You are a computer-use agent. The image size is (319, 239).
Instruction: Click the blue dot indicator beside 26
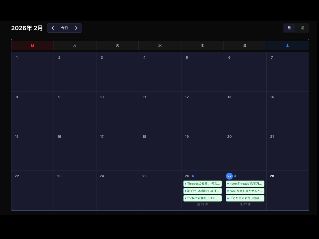[x=193, y=176]
